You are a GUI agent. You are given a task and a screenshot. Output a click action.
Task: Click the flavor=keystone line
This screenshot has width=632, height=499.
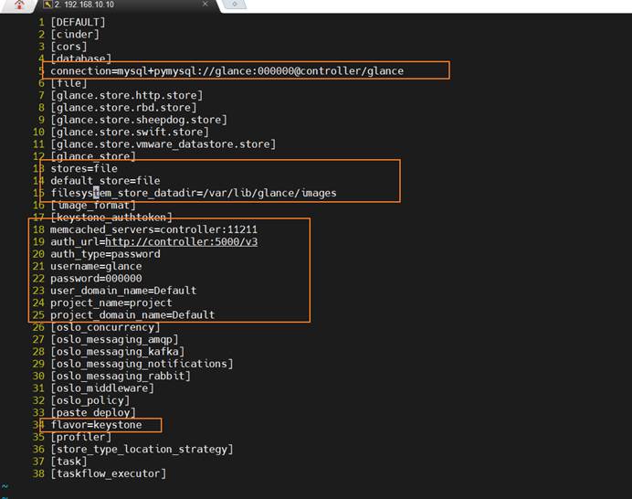coord(96,425)
